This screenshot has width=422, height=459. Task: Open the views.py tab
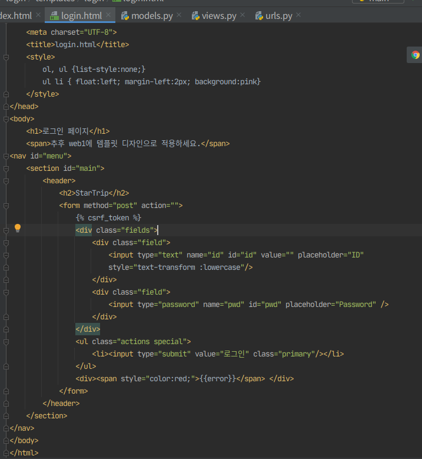pyautogui.click(x=219, y=16)
